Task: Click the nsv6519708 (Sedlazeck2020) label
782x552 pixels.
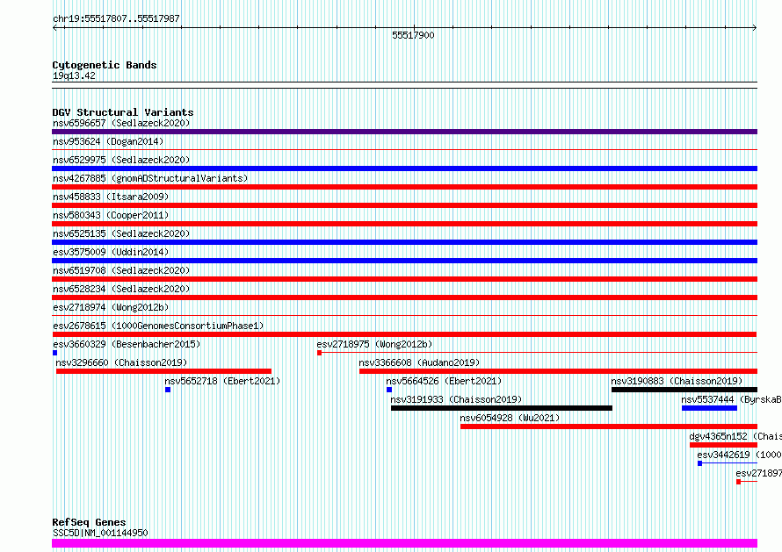Action: [x=121, y=270]
